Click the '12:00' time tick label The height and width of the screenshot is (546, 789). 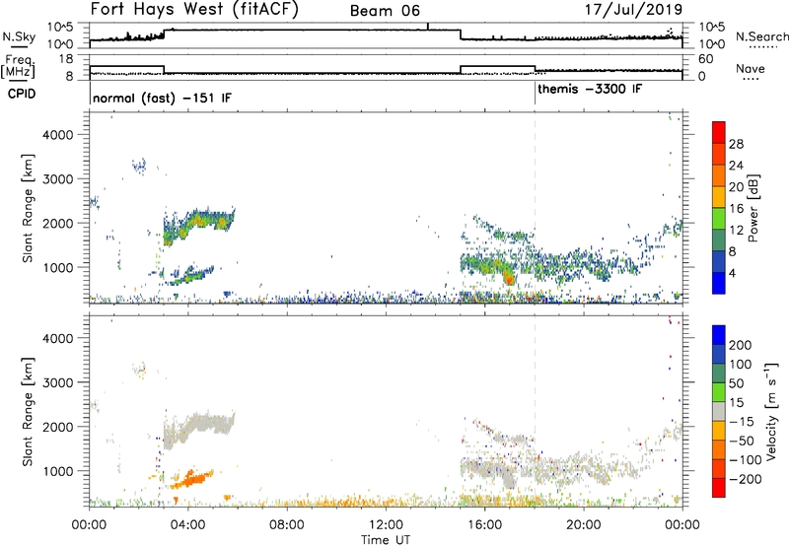click(x=386, y=525)
